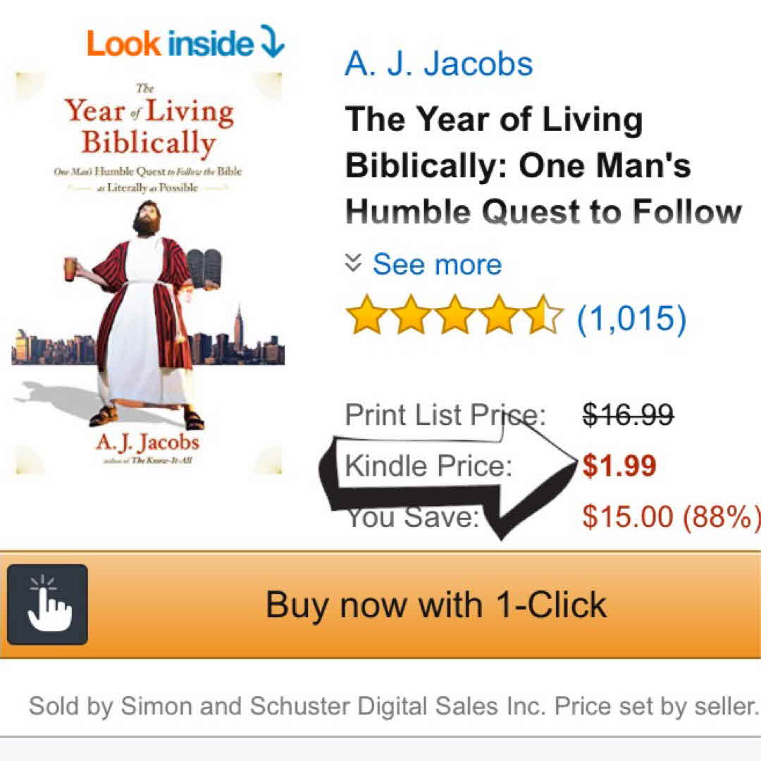Click the Kindle Price label

(x=428, y=466)
